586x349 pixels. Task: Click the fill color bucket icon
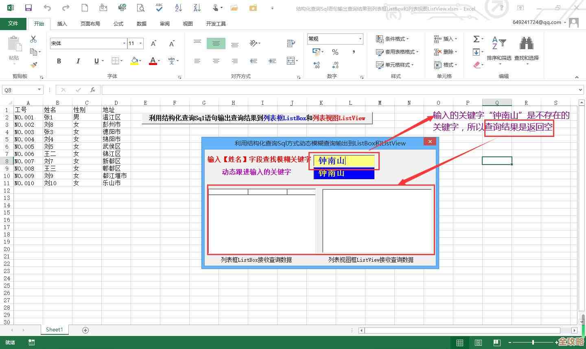click(135, 61)
